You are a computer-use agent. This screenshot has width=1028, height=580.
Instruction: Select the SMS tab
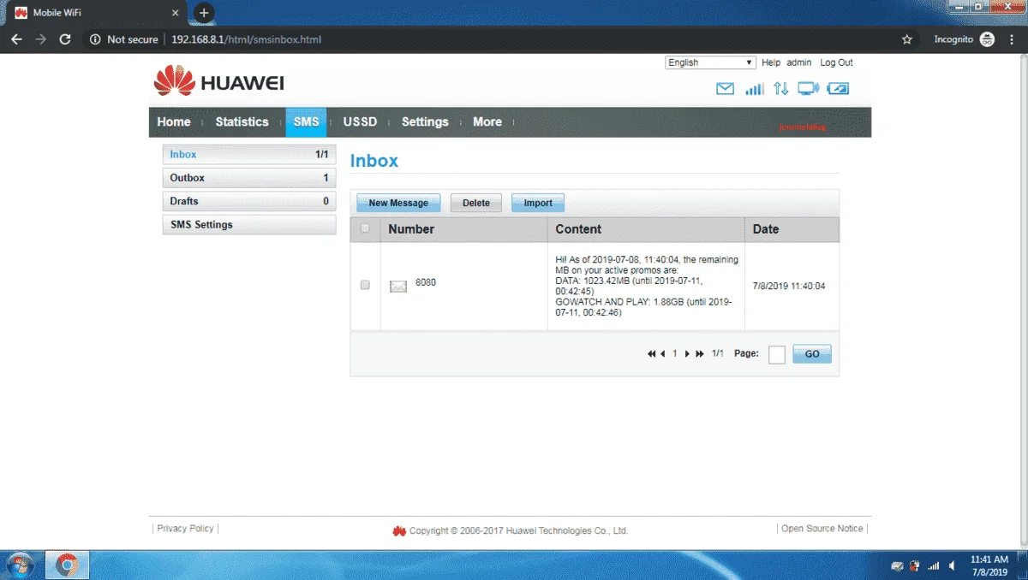click(x=306, y=121)
